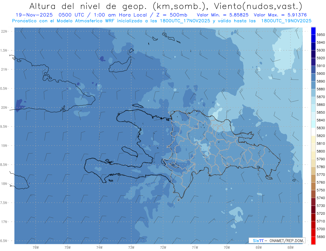Select the '5950' legend value
326x251 pixels.
pyautogui.click(x=321, y=35)
